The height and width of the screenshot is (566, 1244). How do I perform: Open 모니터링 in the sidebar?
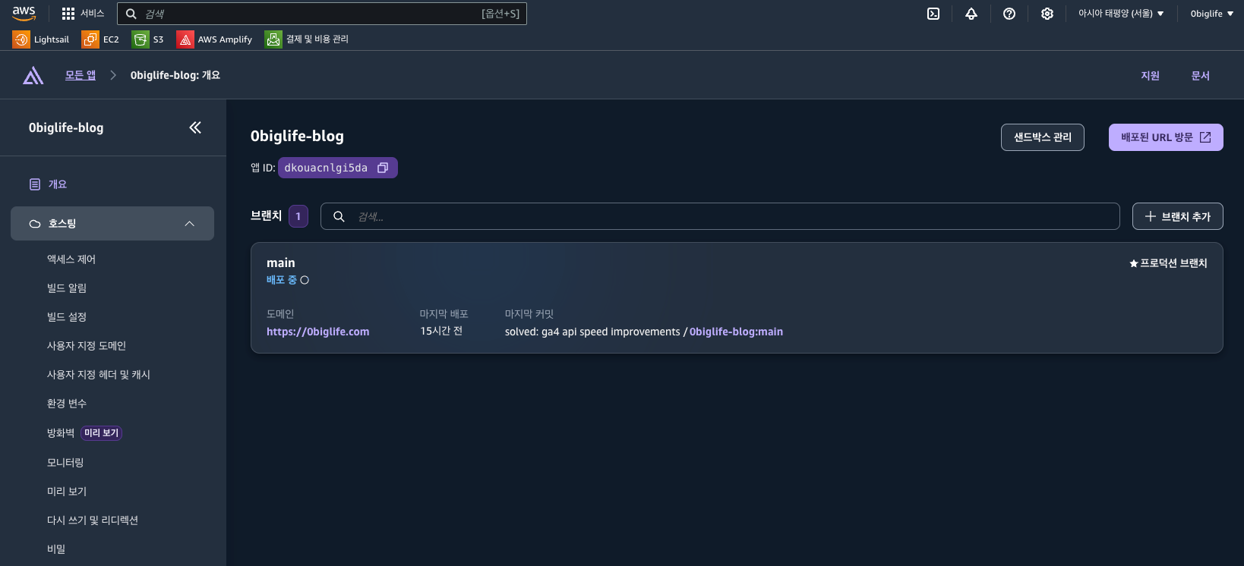click(65, 463)
